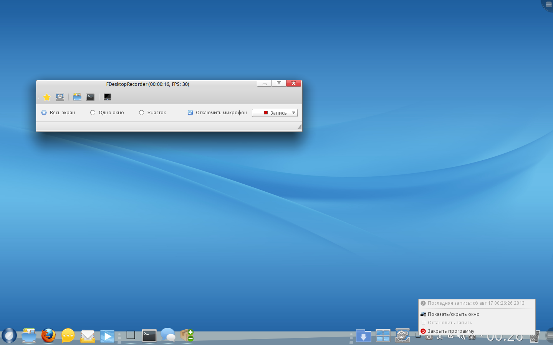Minimize the FDesktopRecorder window
The height and width of the screenshot is (345, 553).
(264, 84)
